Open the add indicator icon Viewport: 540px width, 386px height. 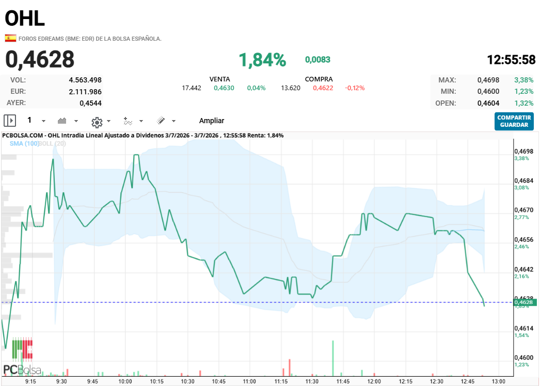[x=128, y=121]
